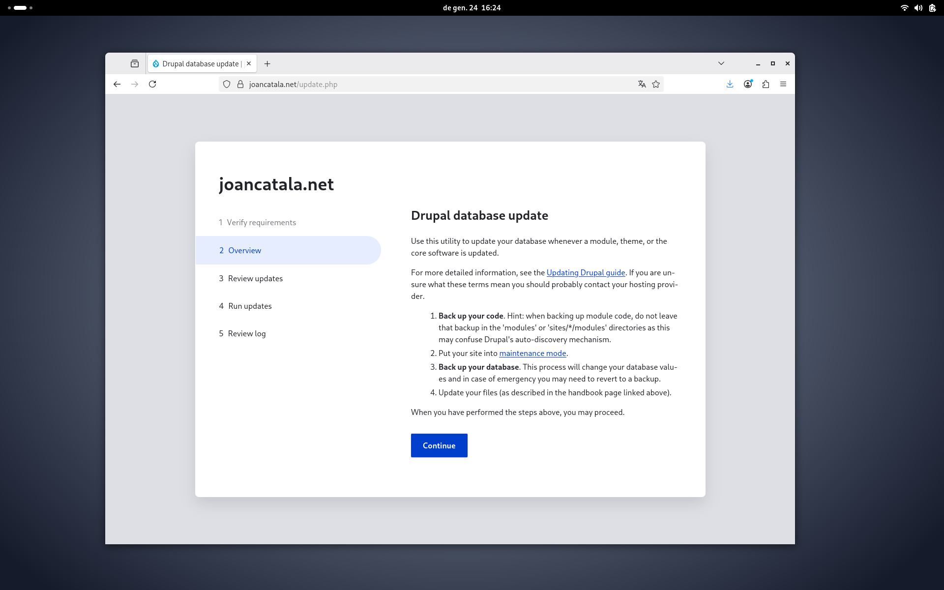Open the maintenance mode link
The height and width of the screenshot is (590, 944).
click(x=532, y=353)
